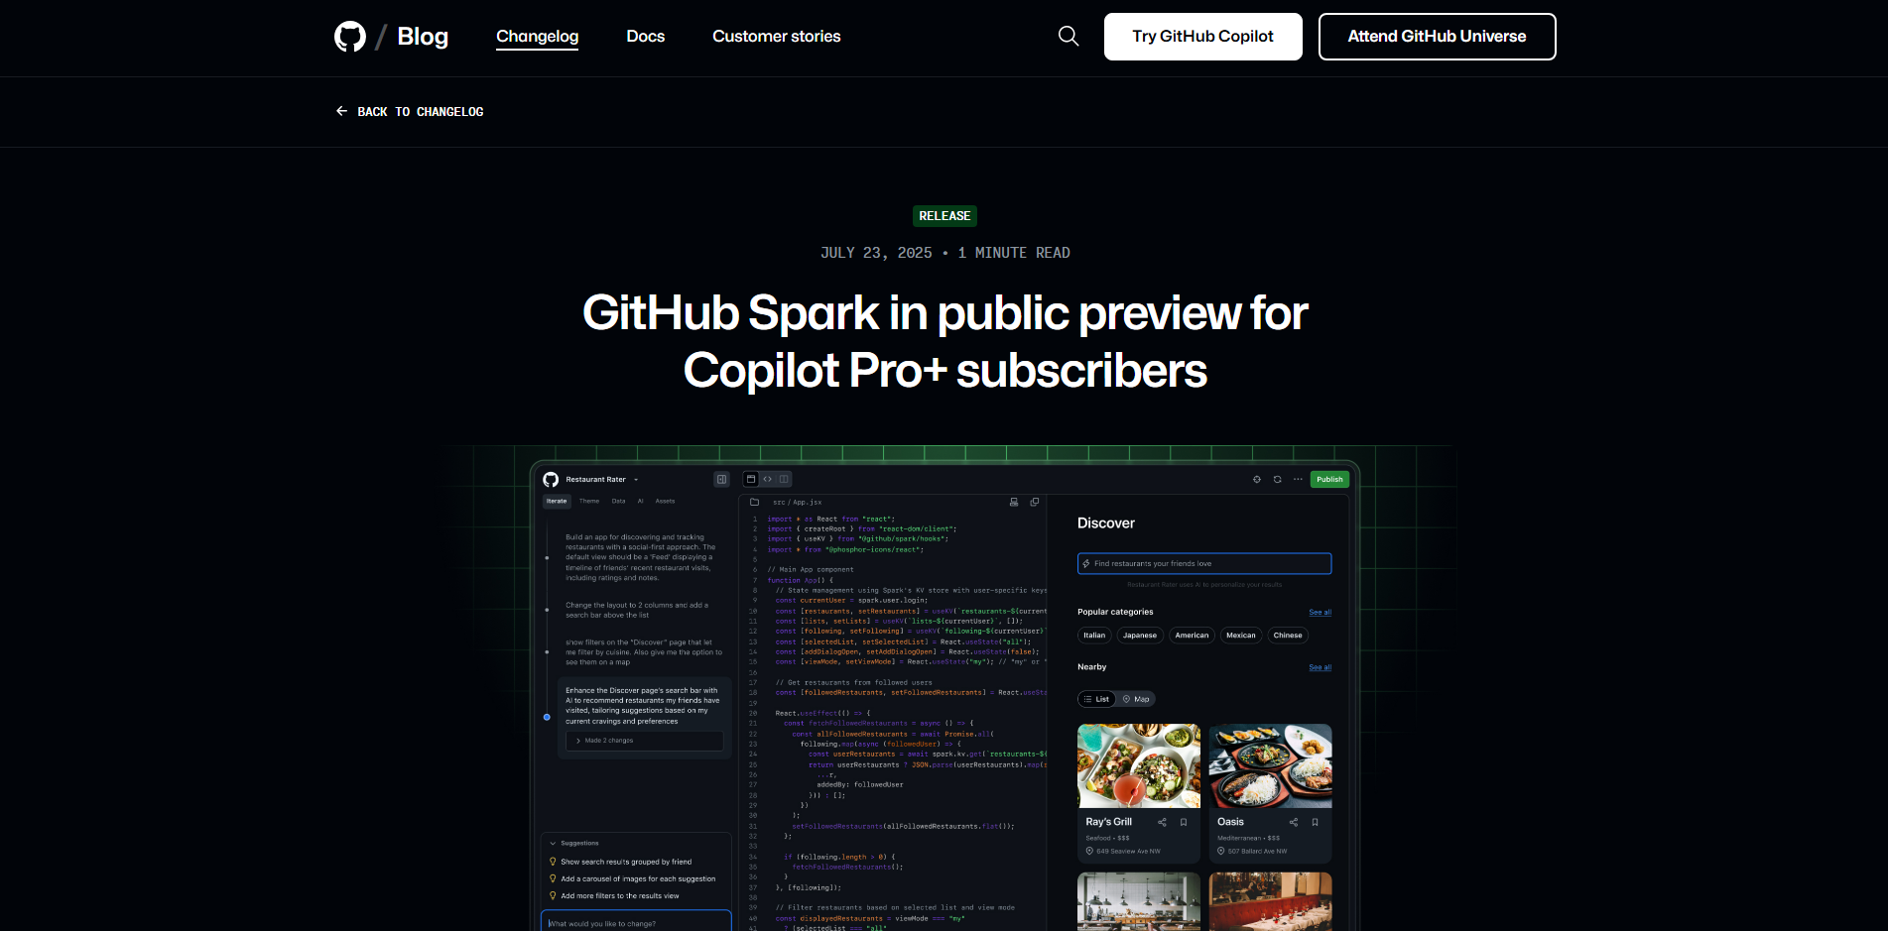The height and width of the screenshot is (931, 1888).
Task: Share the Ray's Grill restaurant card
Action: (1162, 823)
